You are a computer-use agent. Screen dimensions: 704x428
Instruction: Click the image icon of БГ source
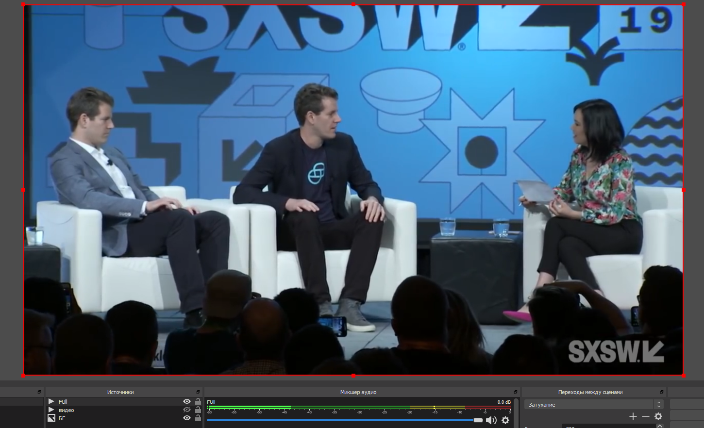[x=51, y=418]
